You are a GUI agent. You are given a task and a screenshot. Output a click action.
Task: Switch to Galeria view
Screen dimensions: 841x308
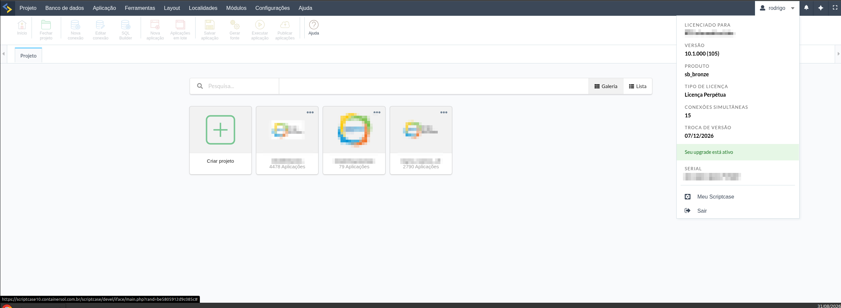(606, 86)
